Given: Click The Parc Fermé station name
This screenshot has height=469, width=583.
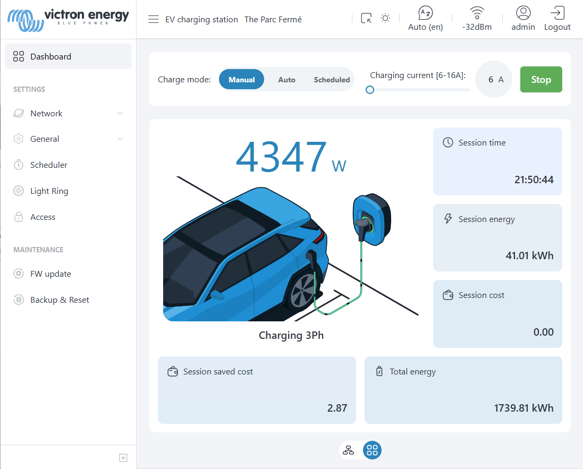Looking at the screenshot, I should (273, 19).
